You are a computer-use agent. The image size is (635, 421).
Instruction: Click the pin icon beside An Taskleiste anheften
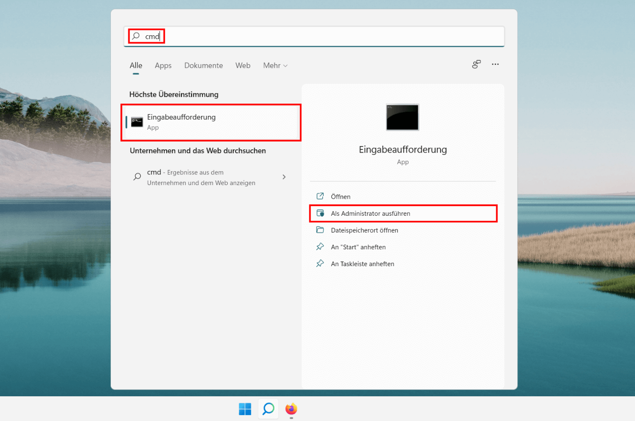[320, 263]
